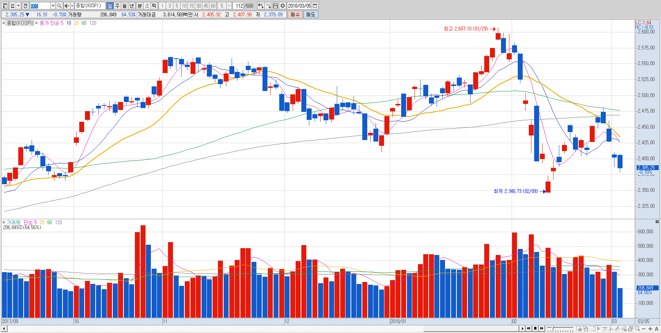Open chart settings gear icon
This screenshot has height=333, width=661.
click(x=283, y=6)
